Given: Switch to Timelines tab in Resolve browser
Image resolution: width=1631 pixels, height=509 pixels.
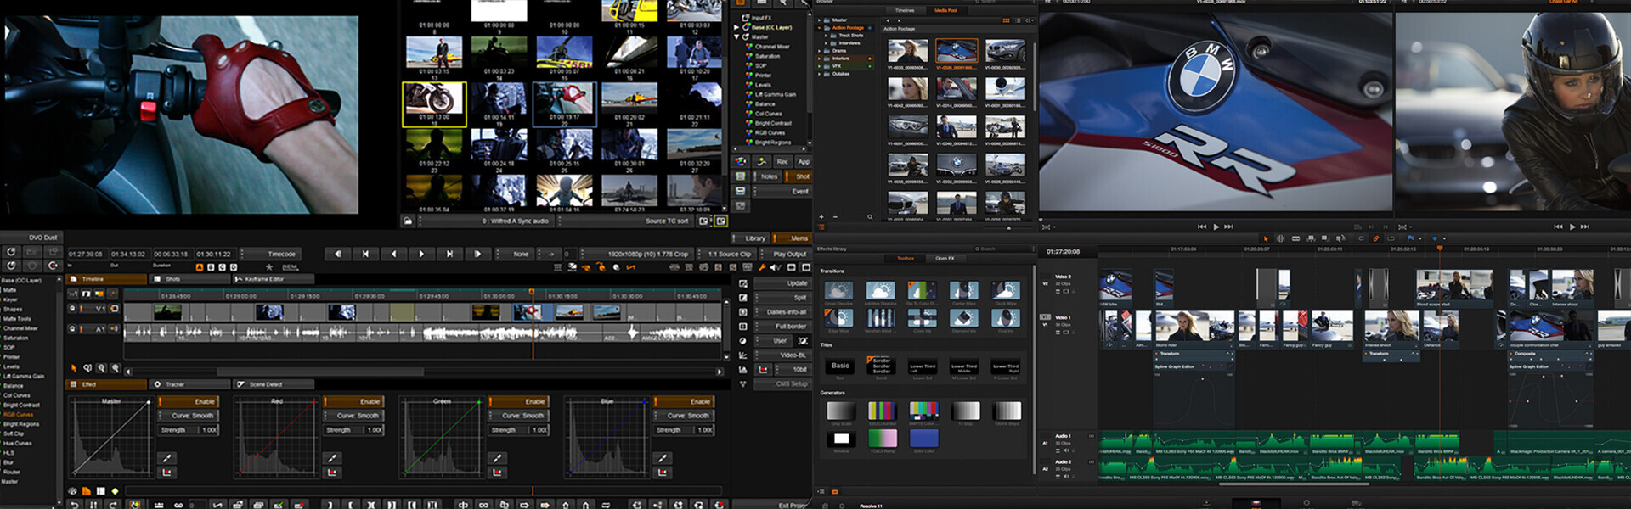Looking at the screenshot, I should pos(905,11).
